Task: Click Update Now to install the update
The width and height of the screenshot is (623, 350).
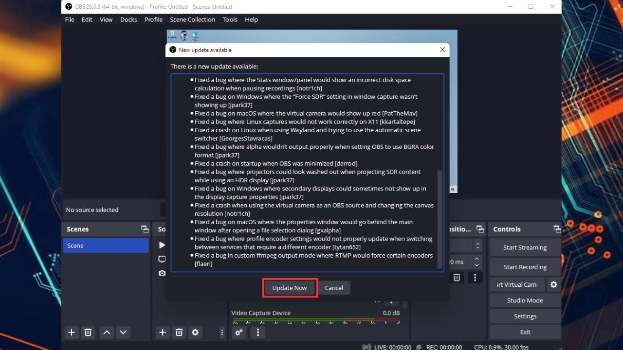Action: point(290,287)
